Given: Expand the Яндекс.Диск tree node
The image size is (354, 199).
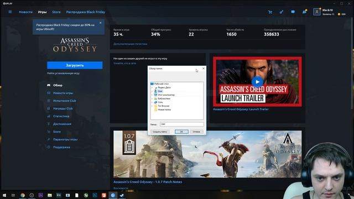Looking at the screenshot, I should tap(152, 87).
